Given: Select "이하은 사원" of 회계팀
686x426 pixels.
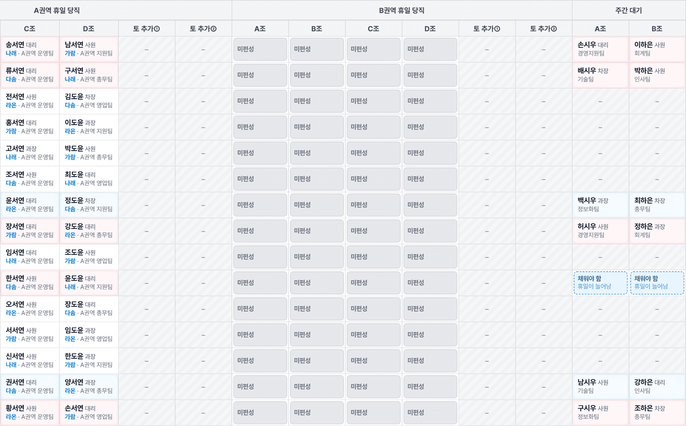Looking at the screenshot, I should [x=657, y=49].
